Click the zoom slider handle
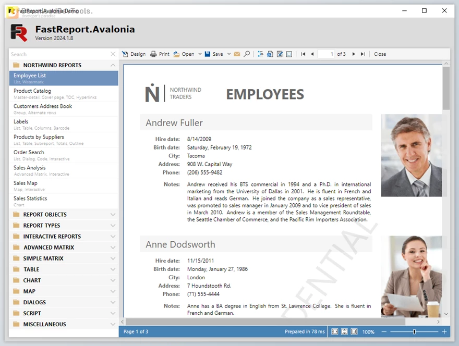Screen dimensions: 459x346 click(x=414, y=331)
